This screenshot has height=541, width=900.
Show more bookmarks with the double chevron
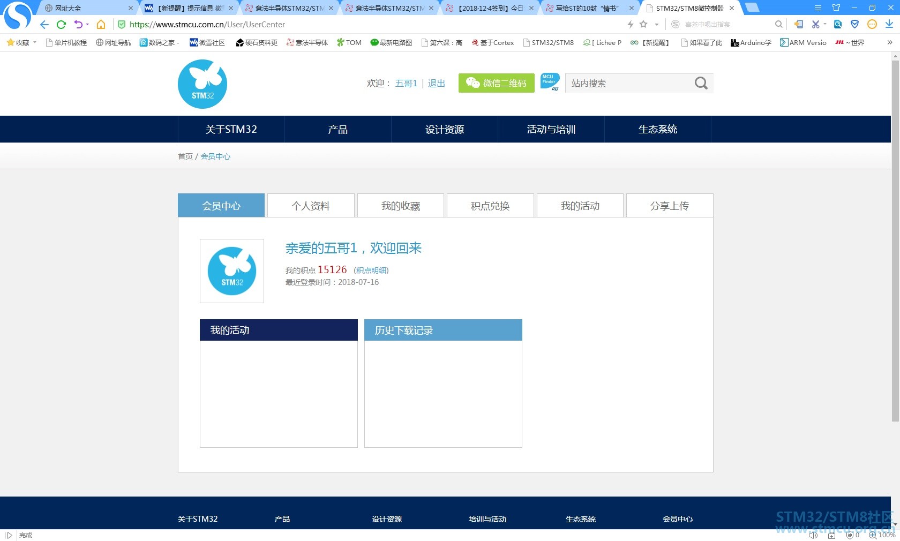point(890,42)
